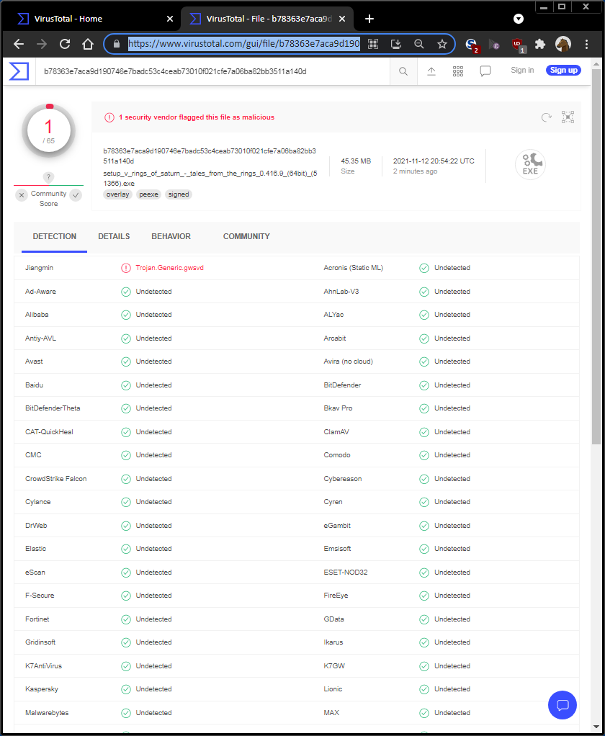Click the browser address bar URL

244,44
